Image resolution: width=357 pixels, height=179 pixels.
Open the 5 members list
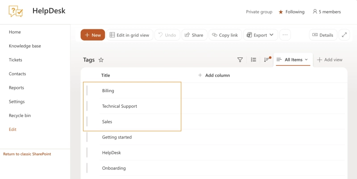[x=327, y=12]
